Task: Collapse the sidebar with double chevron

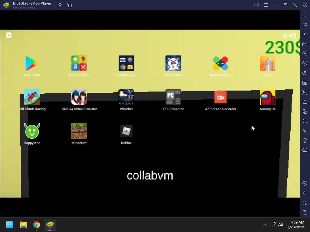Action: [x=305, y=5]
